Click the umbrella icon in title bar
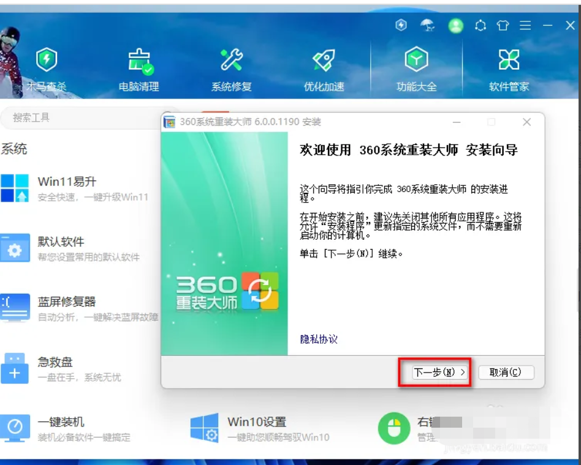The image size is (581, 465). 428,25
